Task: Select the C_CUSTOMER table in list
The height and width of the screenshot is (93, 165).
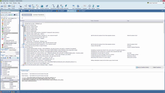Action: tap(5, 67)
